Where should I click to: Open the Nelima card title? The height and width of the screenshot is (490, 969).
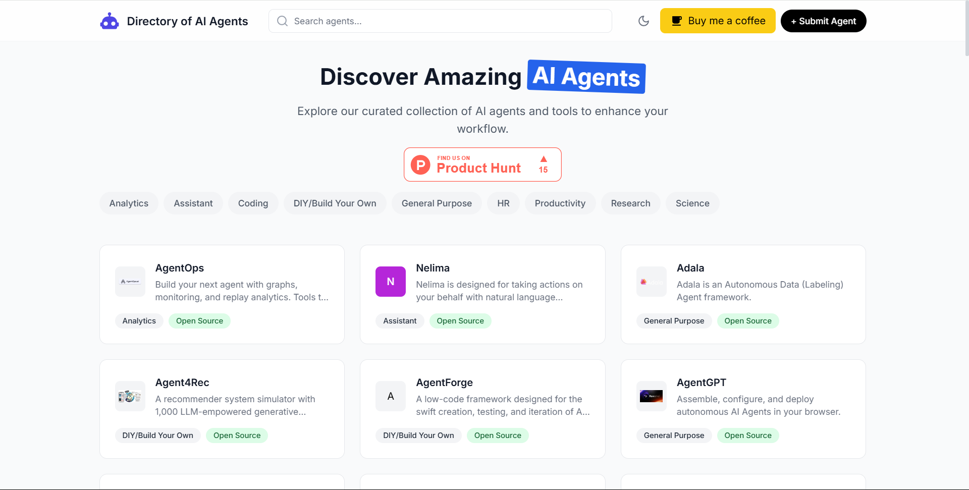coord(433,268)
